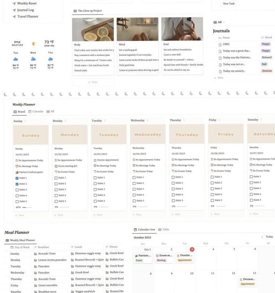Select The Glow up Project tab
This screenshot has width=275, height=293.
pyautogui.click(x=88, y=11)
